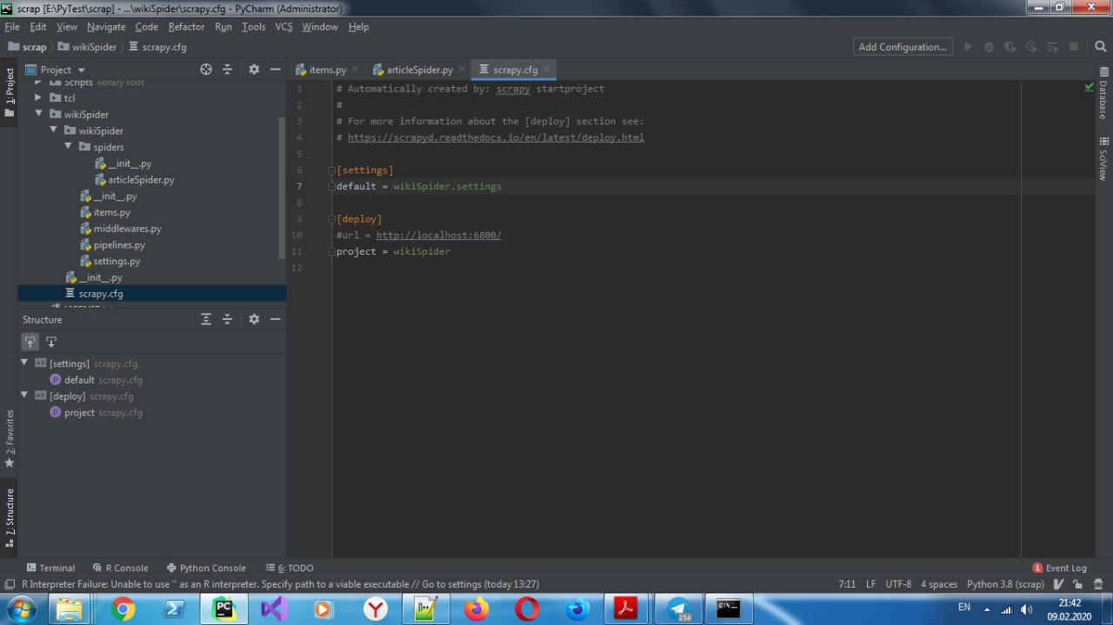Image resolution: width=1113 pixels, height=625 pixels.
Task: Switch to articleSpider.py editor tab
Action: tap(420, 70)
